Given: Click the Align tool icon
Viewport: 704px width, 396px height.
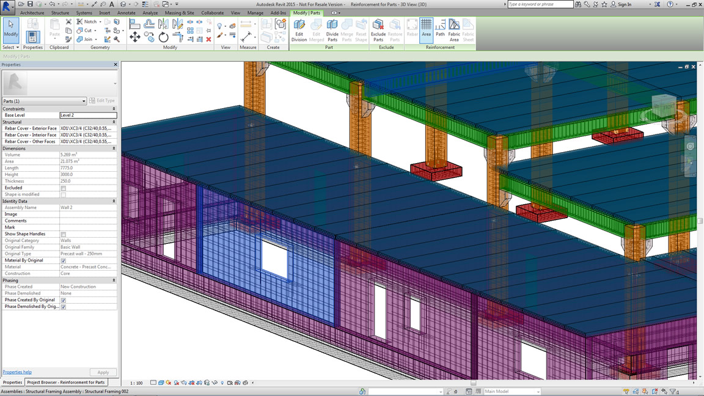Looking at the screenshot, I should 134,23.
